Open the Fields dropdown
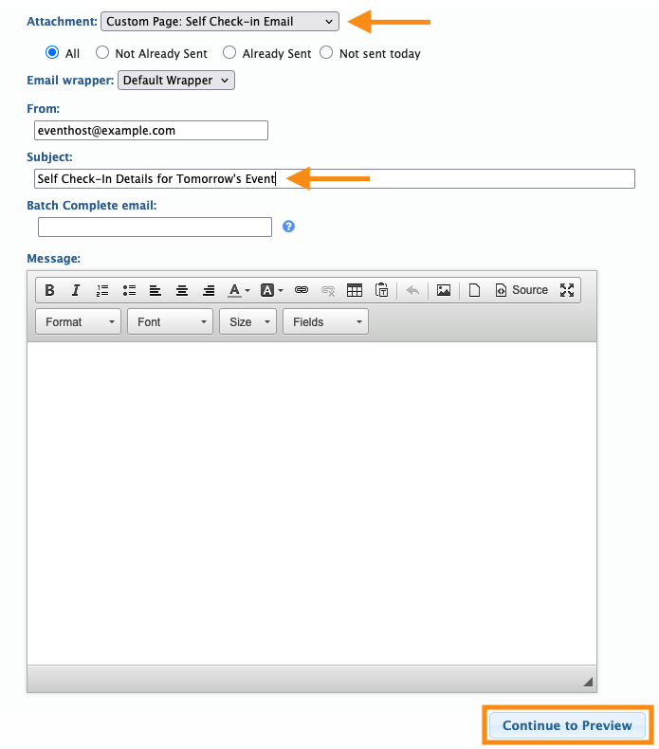Screen dimensions: 659x749 [326, 322]
